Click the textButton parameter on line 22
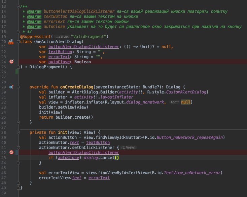 coord(60,52)
